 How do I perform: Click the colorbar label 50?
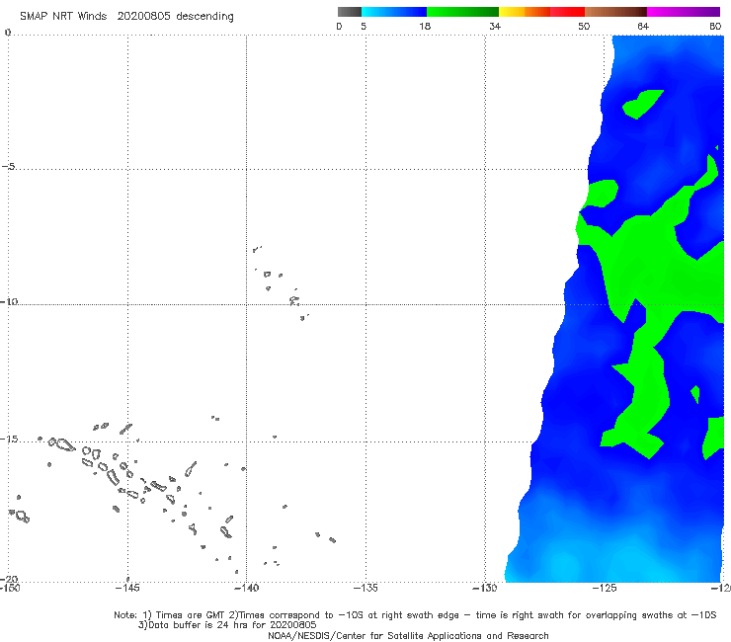(x=584, y=27)
